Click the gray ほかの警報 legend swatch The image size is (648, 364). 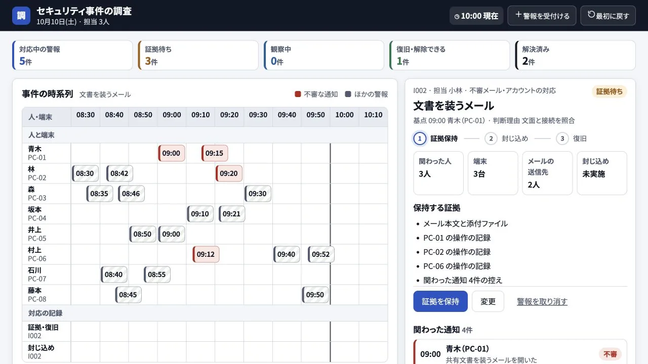tap(348, 94)
